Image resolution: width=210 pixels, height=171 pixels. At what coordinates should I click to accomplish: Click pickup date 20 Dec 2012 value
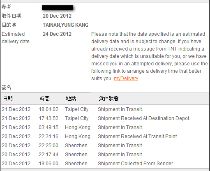(x=57, y=16)
